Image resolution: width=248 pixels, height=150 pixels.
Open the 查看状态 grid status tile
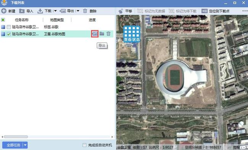pos(132,34)
